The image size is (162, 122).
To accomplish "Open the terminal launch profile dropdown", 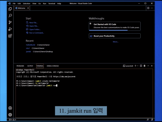I will pyautogui.click(x=138, y=66).
